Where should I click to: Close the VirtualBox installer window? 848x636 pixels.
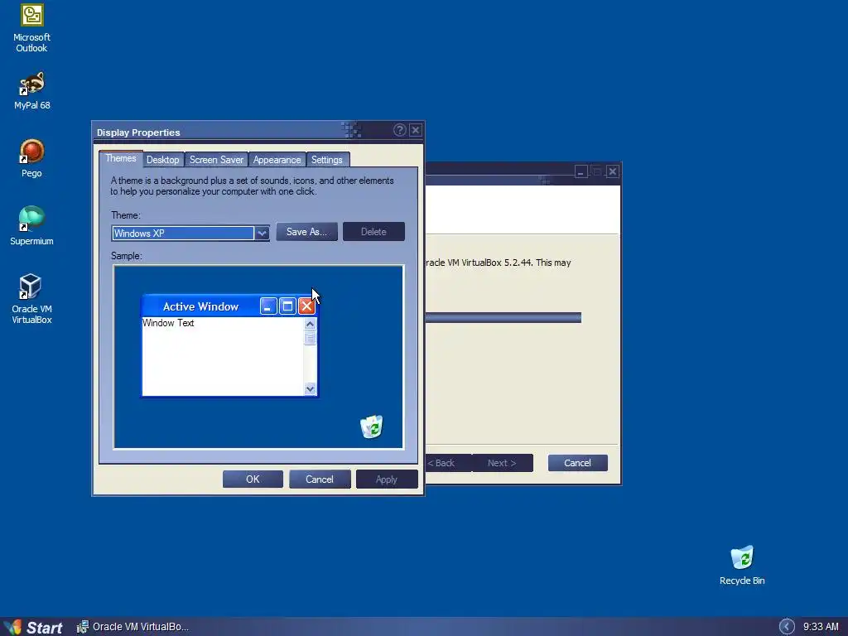(x=612, y=172)
